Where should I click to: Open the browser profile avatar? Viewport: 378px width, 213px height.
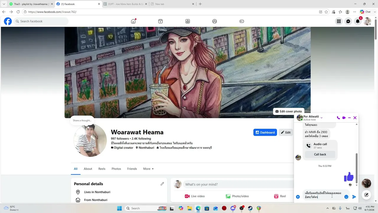pos(348,12)
